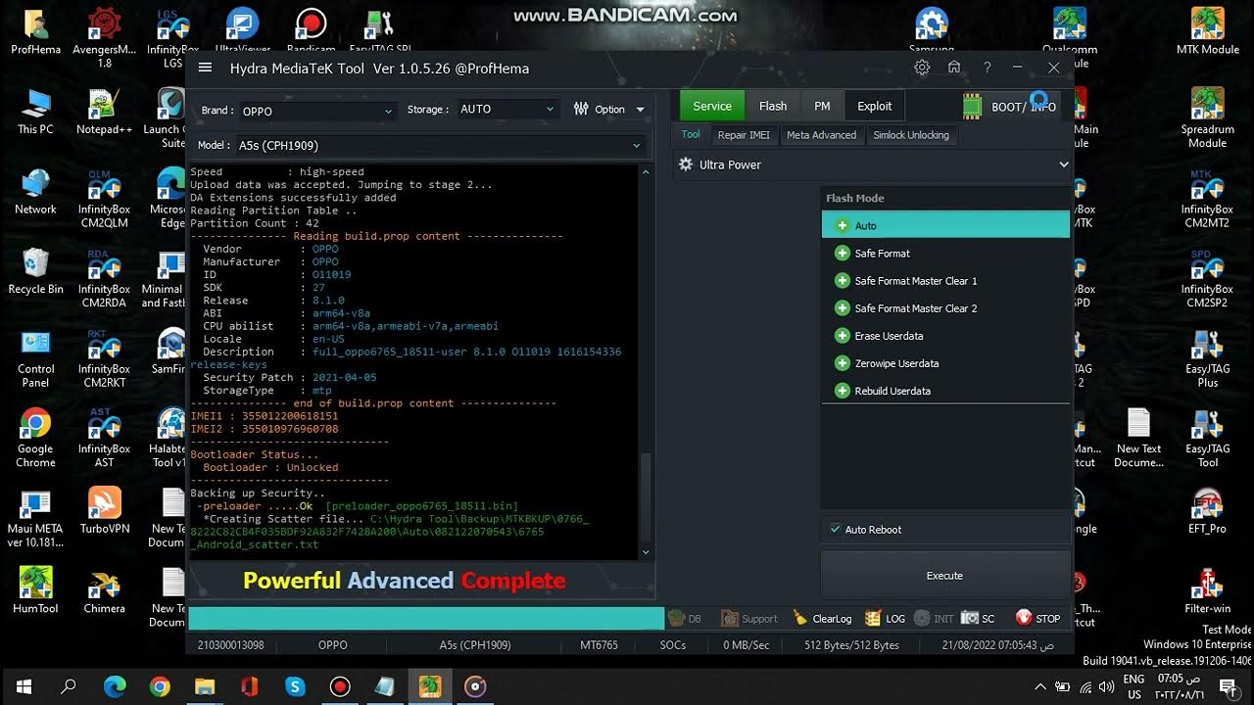Select Safe Format flash mode

pos(945,253)
